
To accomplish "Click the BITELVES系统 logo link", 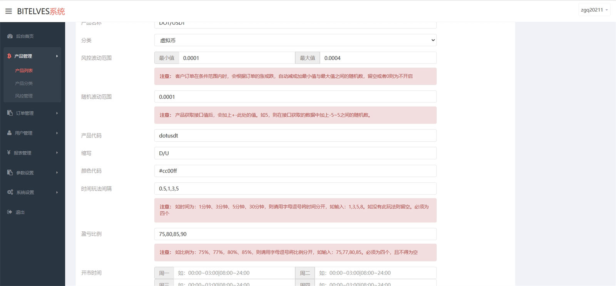I will [x=41, y=12].
